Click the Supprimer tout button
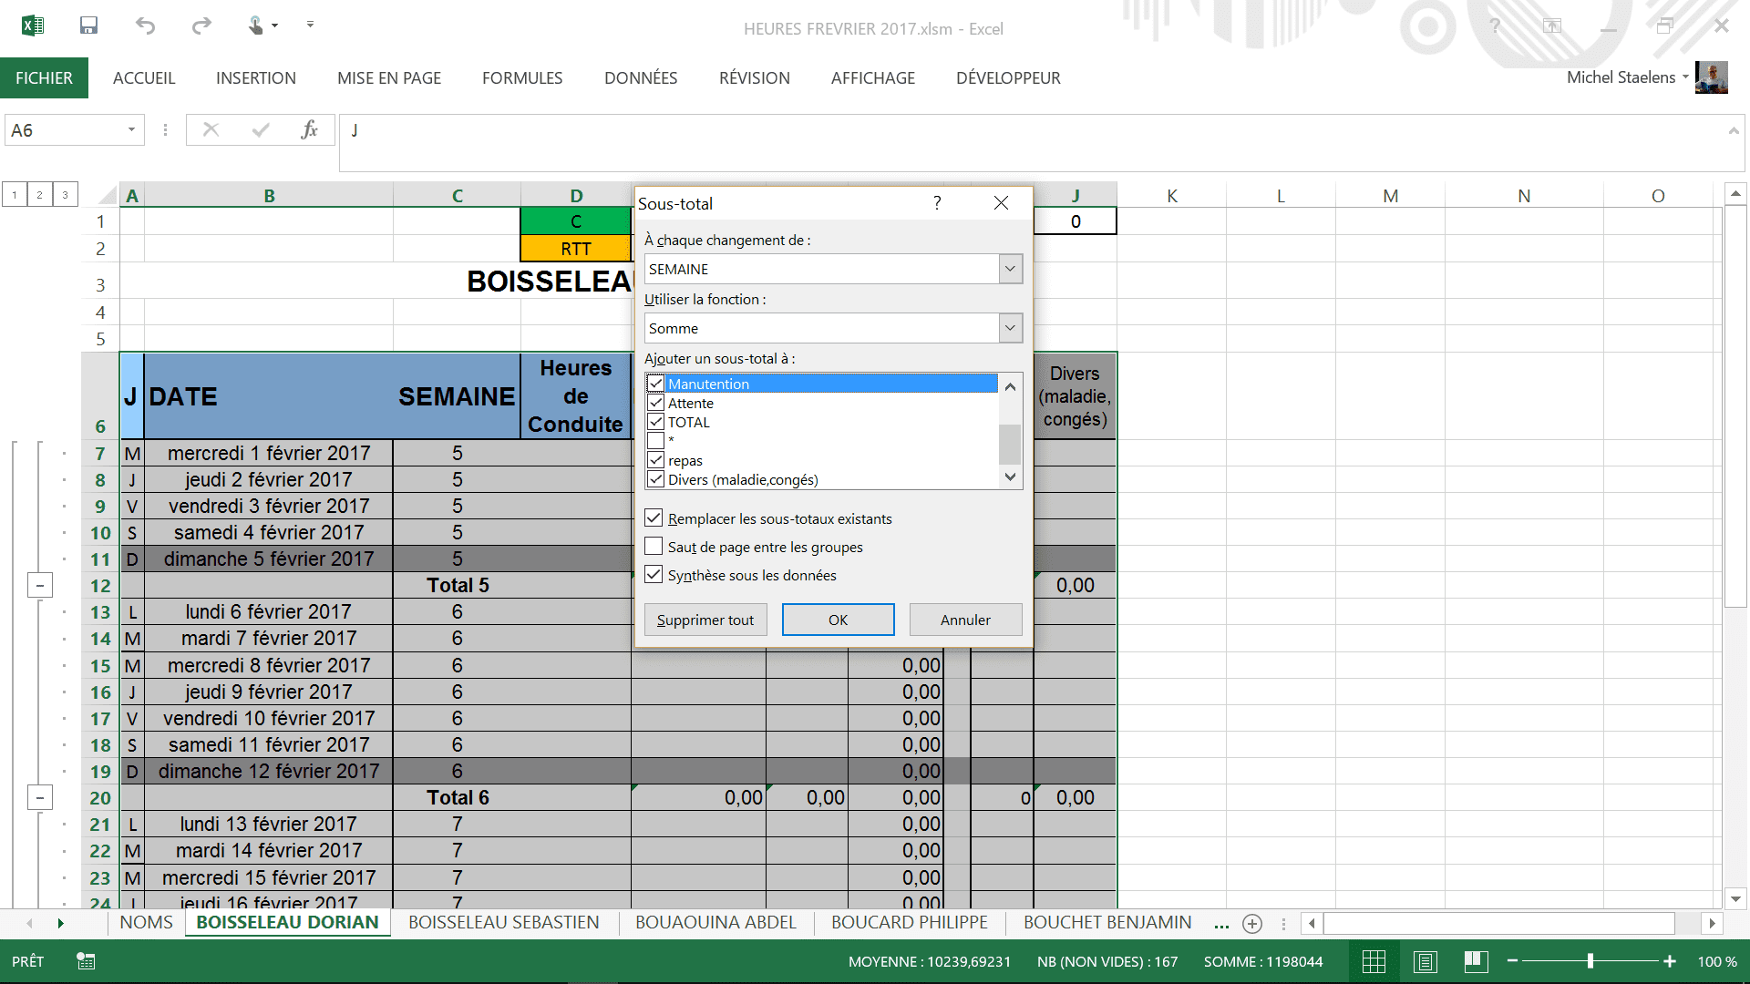This screenshot has height=984, width=1750. point(705,620)
